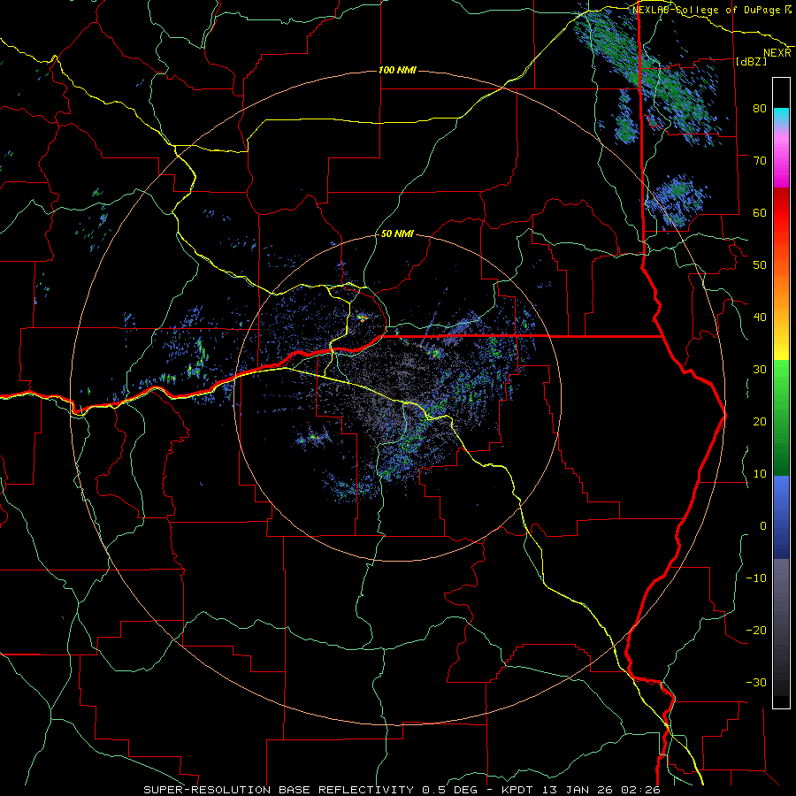Click the -10 value on dBZ scale

click(756, 578)
